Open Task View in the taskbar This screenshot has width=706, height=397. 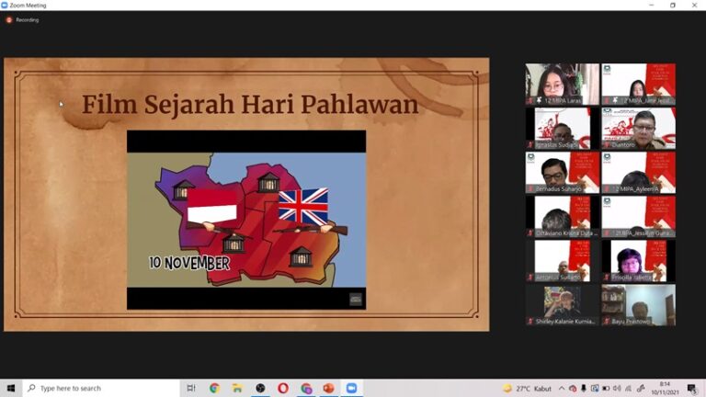191,389
